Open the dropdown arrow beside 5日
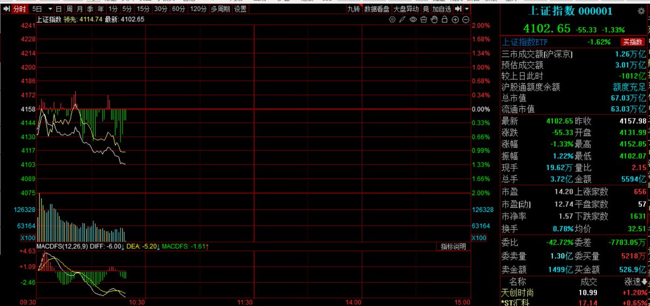Viewport: 650px width, 306px height. pos(50,9)
